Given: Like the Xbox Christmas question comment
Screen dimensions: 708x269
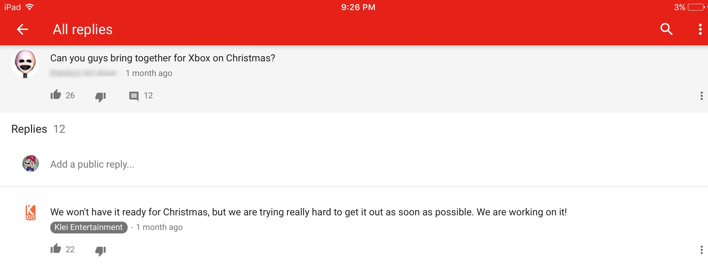Looking at the screenshot, I should [56, 95].
